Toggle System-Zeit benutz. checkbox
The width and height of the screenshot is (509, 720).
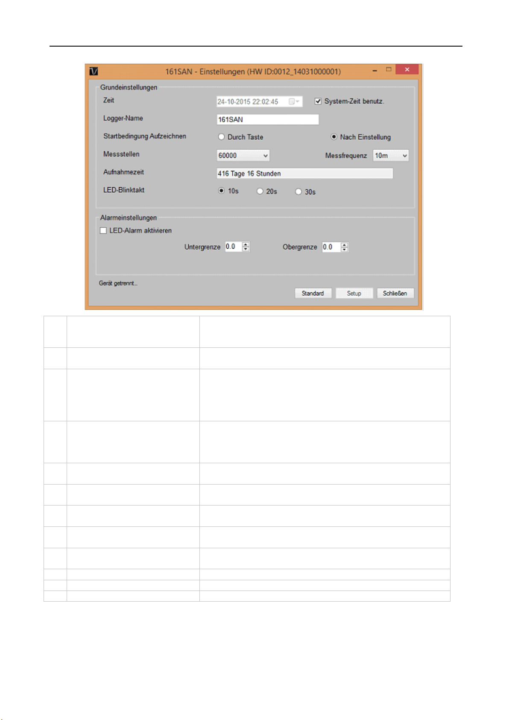318,101
